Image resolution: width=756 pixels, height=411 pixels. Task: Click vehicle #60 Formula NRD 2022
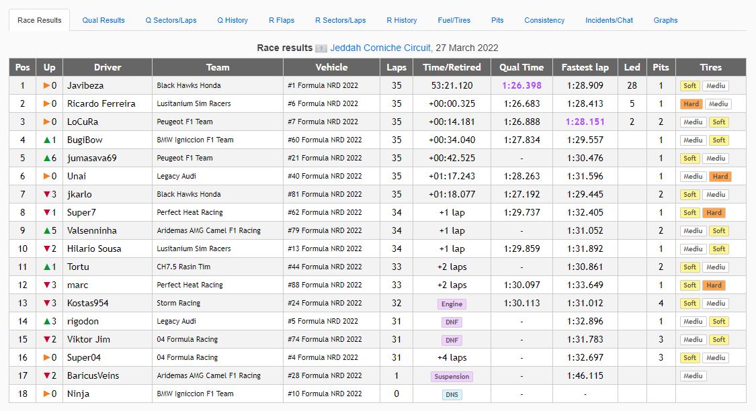325,140
